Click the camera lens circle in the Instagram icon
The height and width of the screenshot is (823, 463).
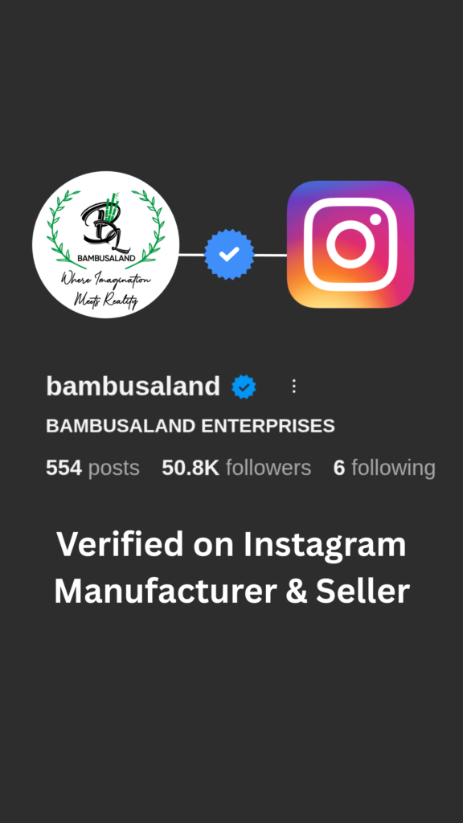(350, 244)
